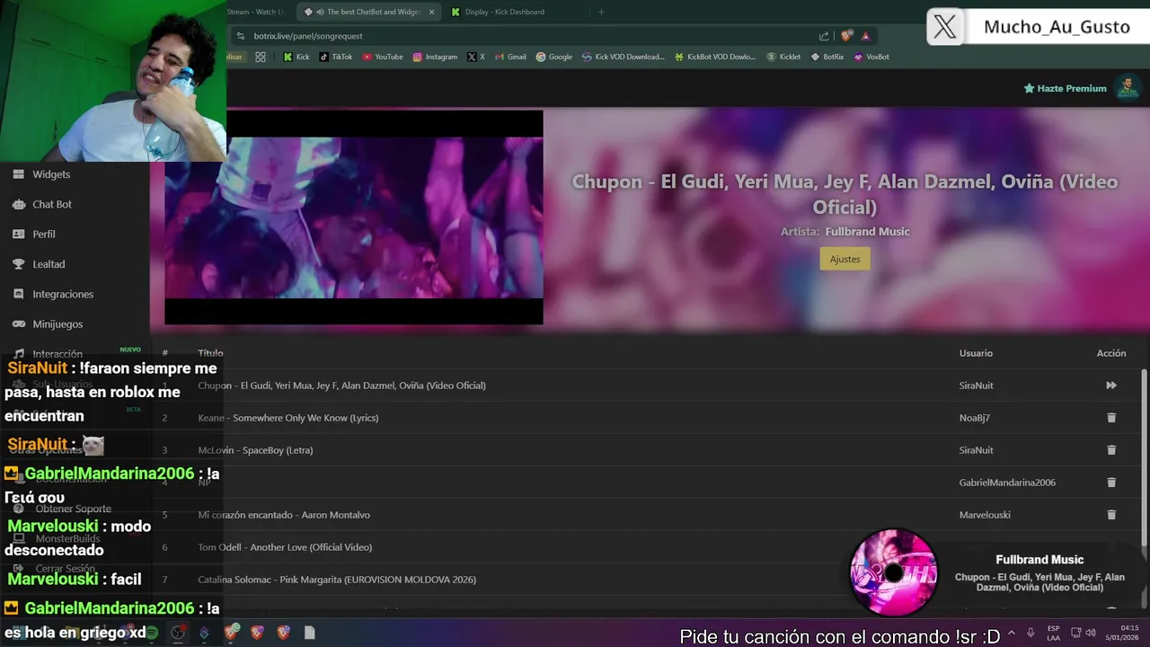This screenshot has width=1150, height=647.
Task: Click the share page icon
Action: coord(824,36)
